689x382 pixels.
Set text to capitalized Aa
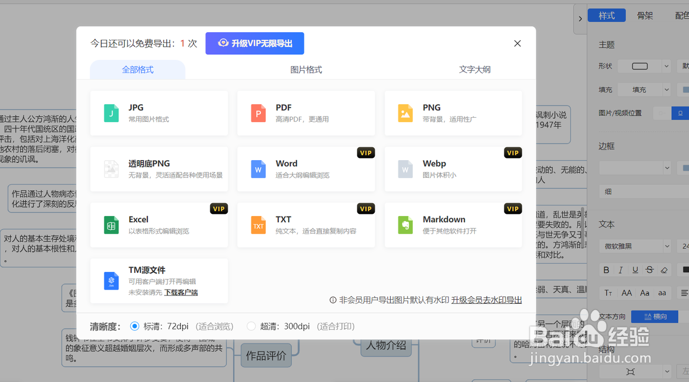(645, 293)
